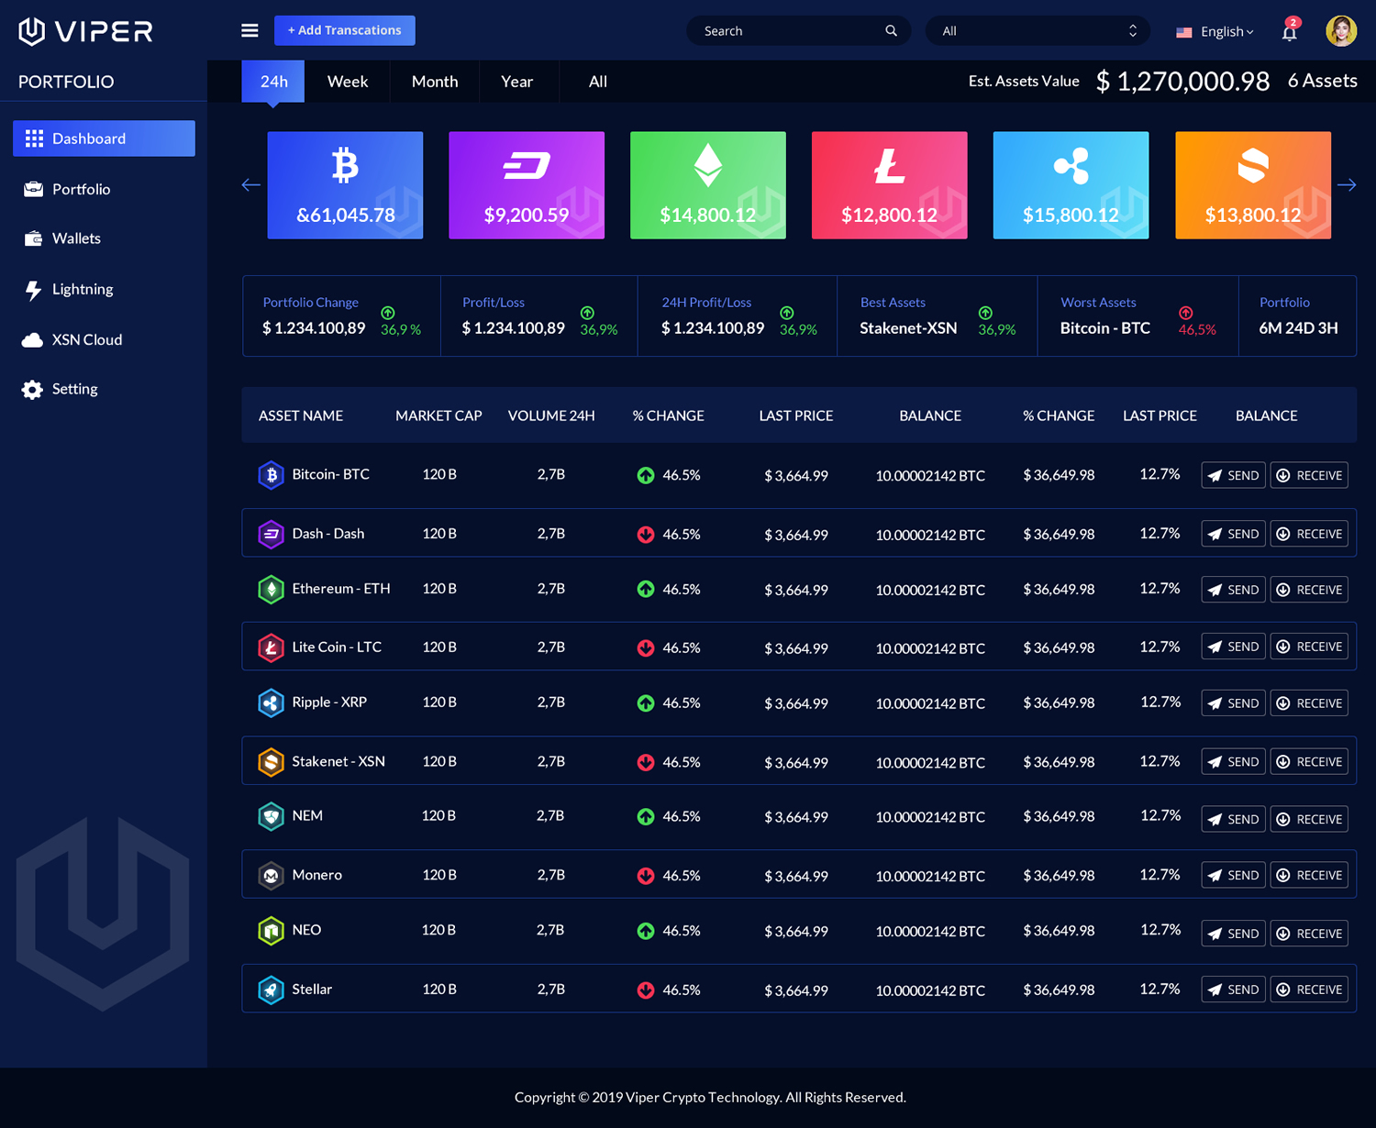Send Bitcoin using the SEND button
Screen dimensions: 1376x1128
tap(1234, 475)
